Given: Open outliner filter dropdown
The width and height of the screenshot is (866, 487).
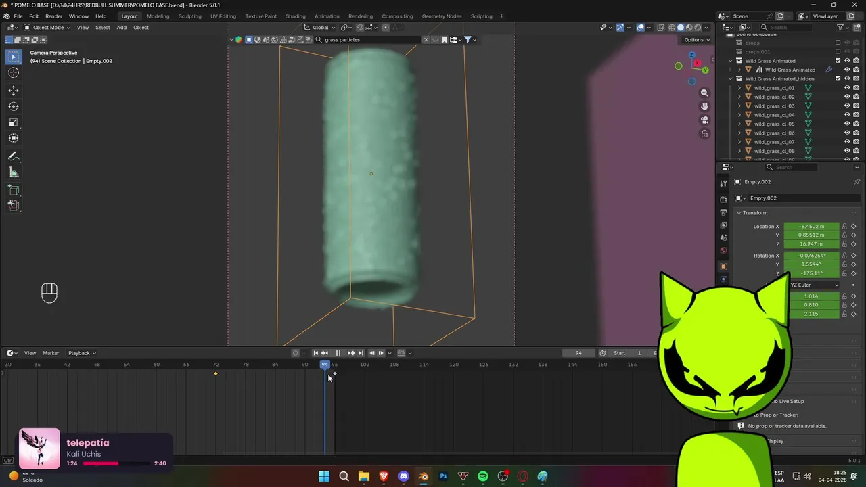Looking at the screenshot, I should pyautogui.click(x=842, y=28).
